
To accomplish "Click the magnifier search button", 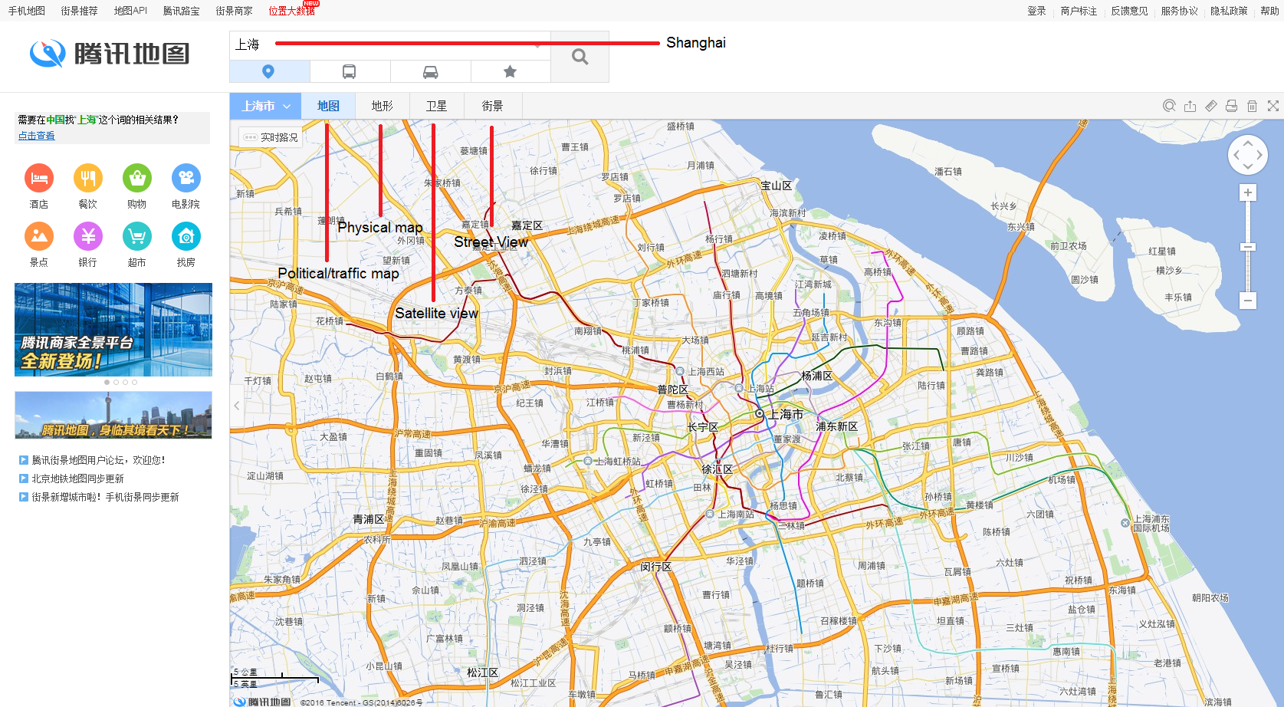I will [x=580, y=57].
